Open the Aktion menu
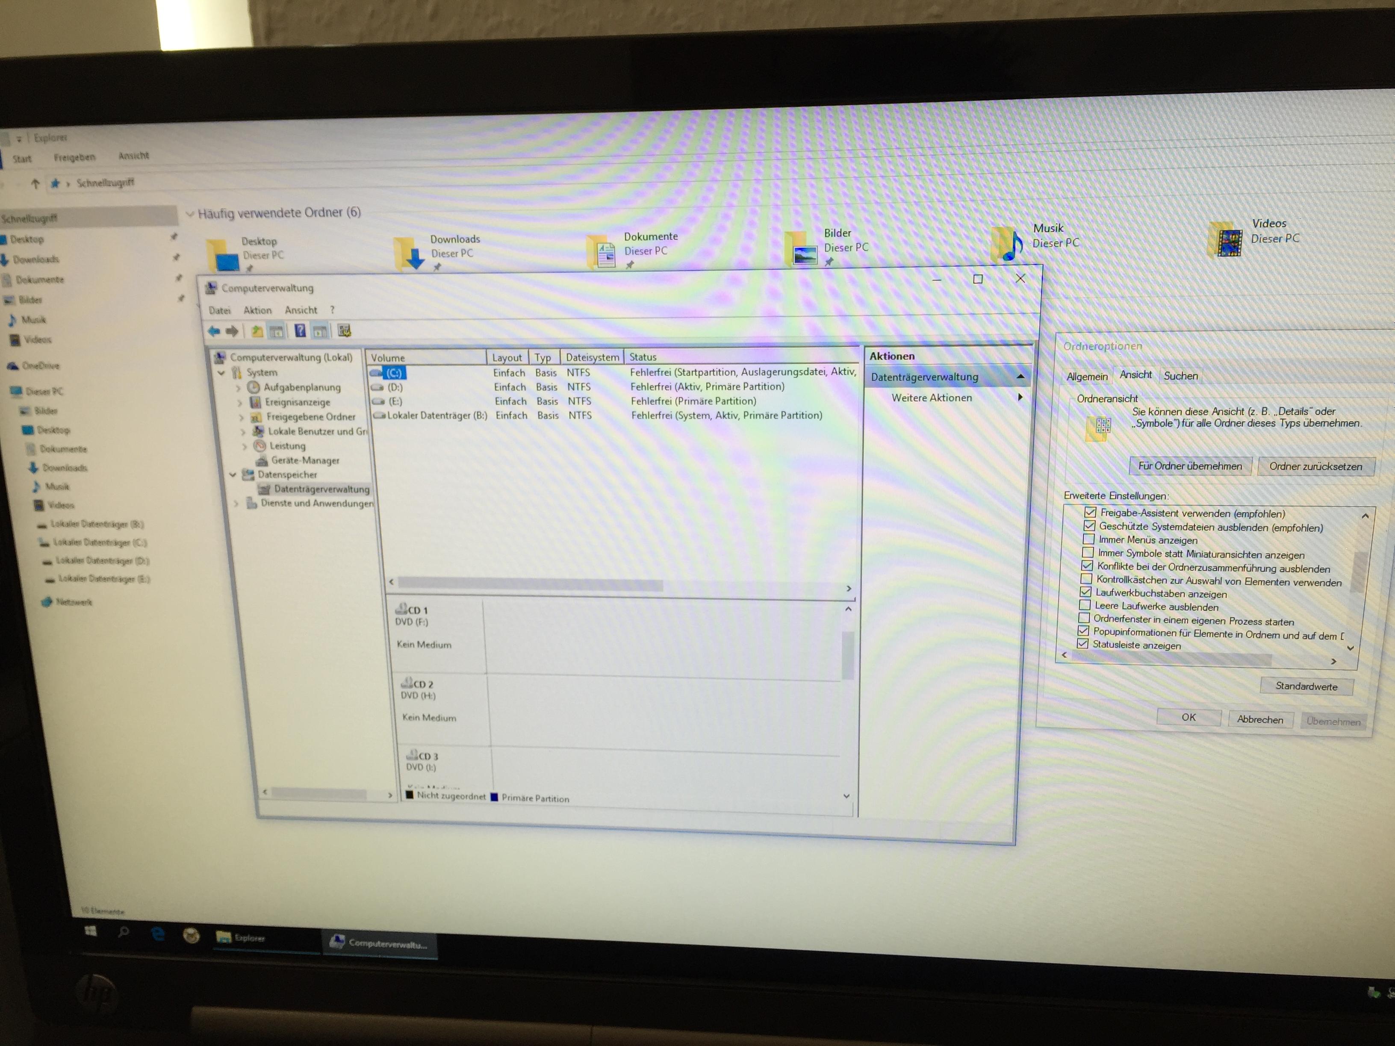1395x1046 pixels. [x=257, y=310]
